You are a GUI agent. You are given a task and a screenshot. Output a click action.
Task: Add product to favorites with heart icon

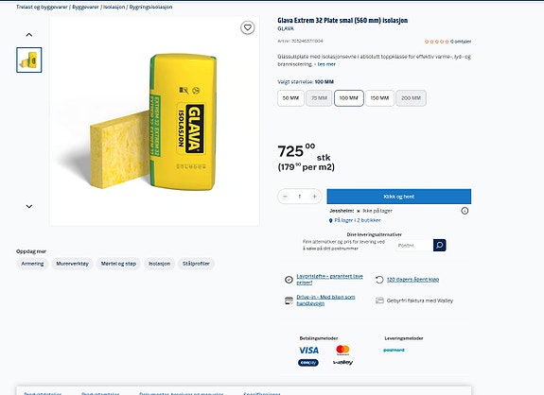[247, 27]
